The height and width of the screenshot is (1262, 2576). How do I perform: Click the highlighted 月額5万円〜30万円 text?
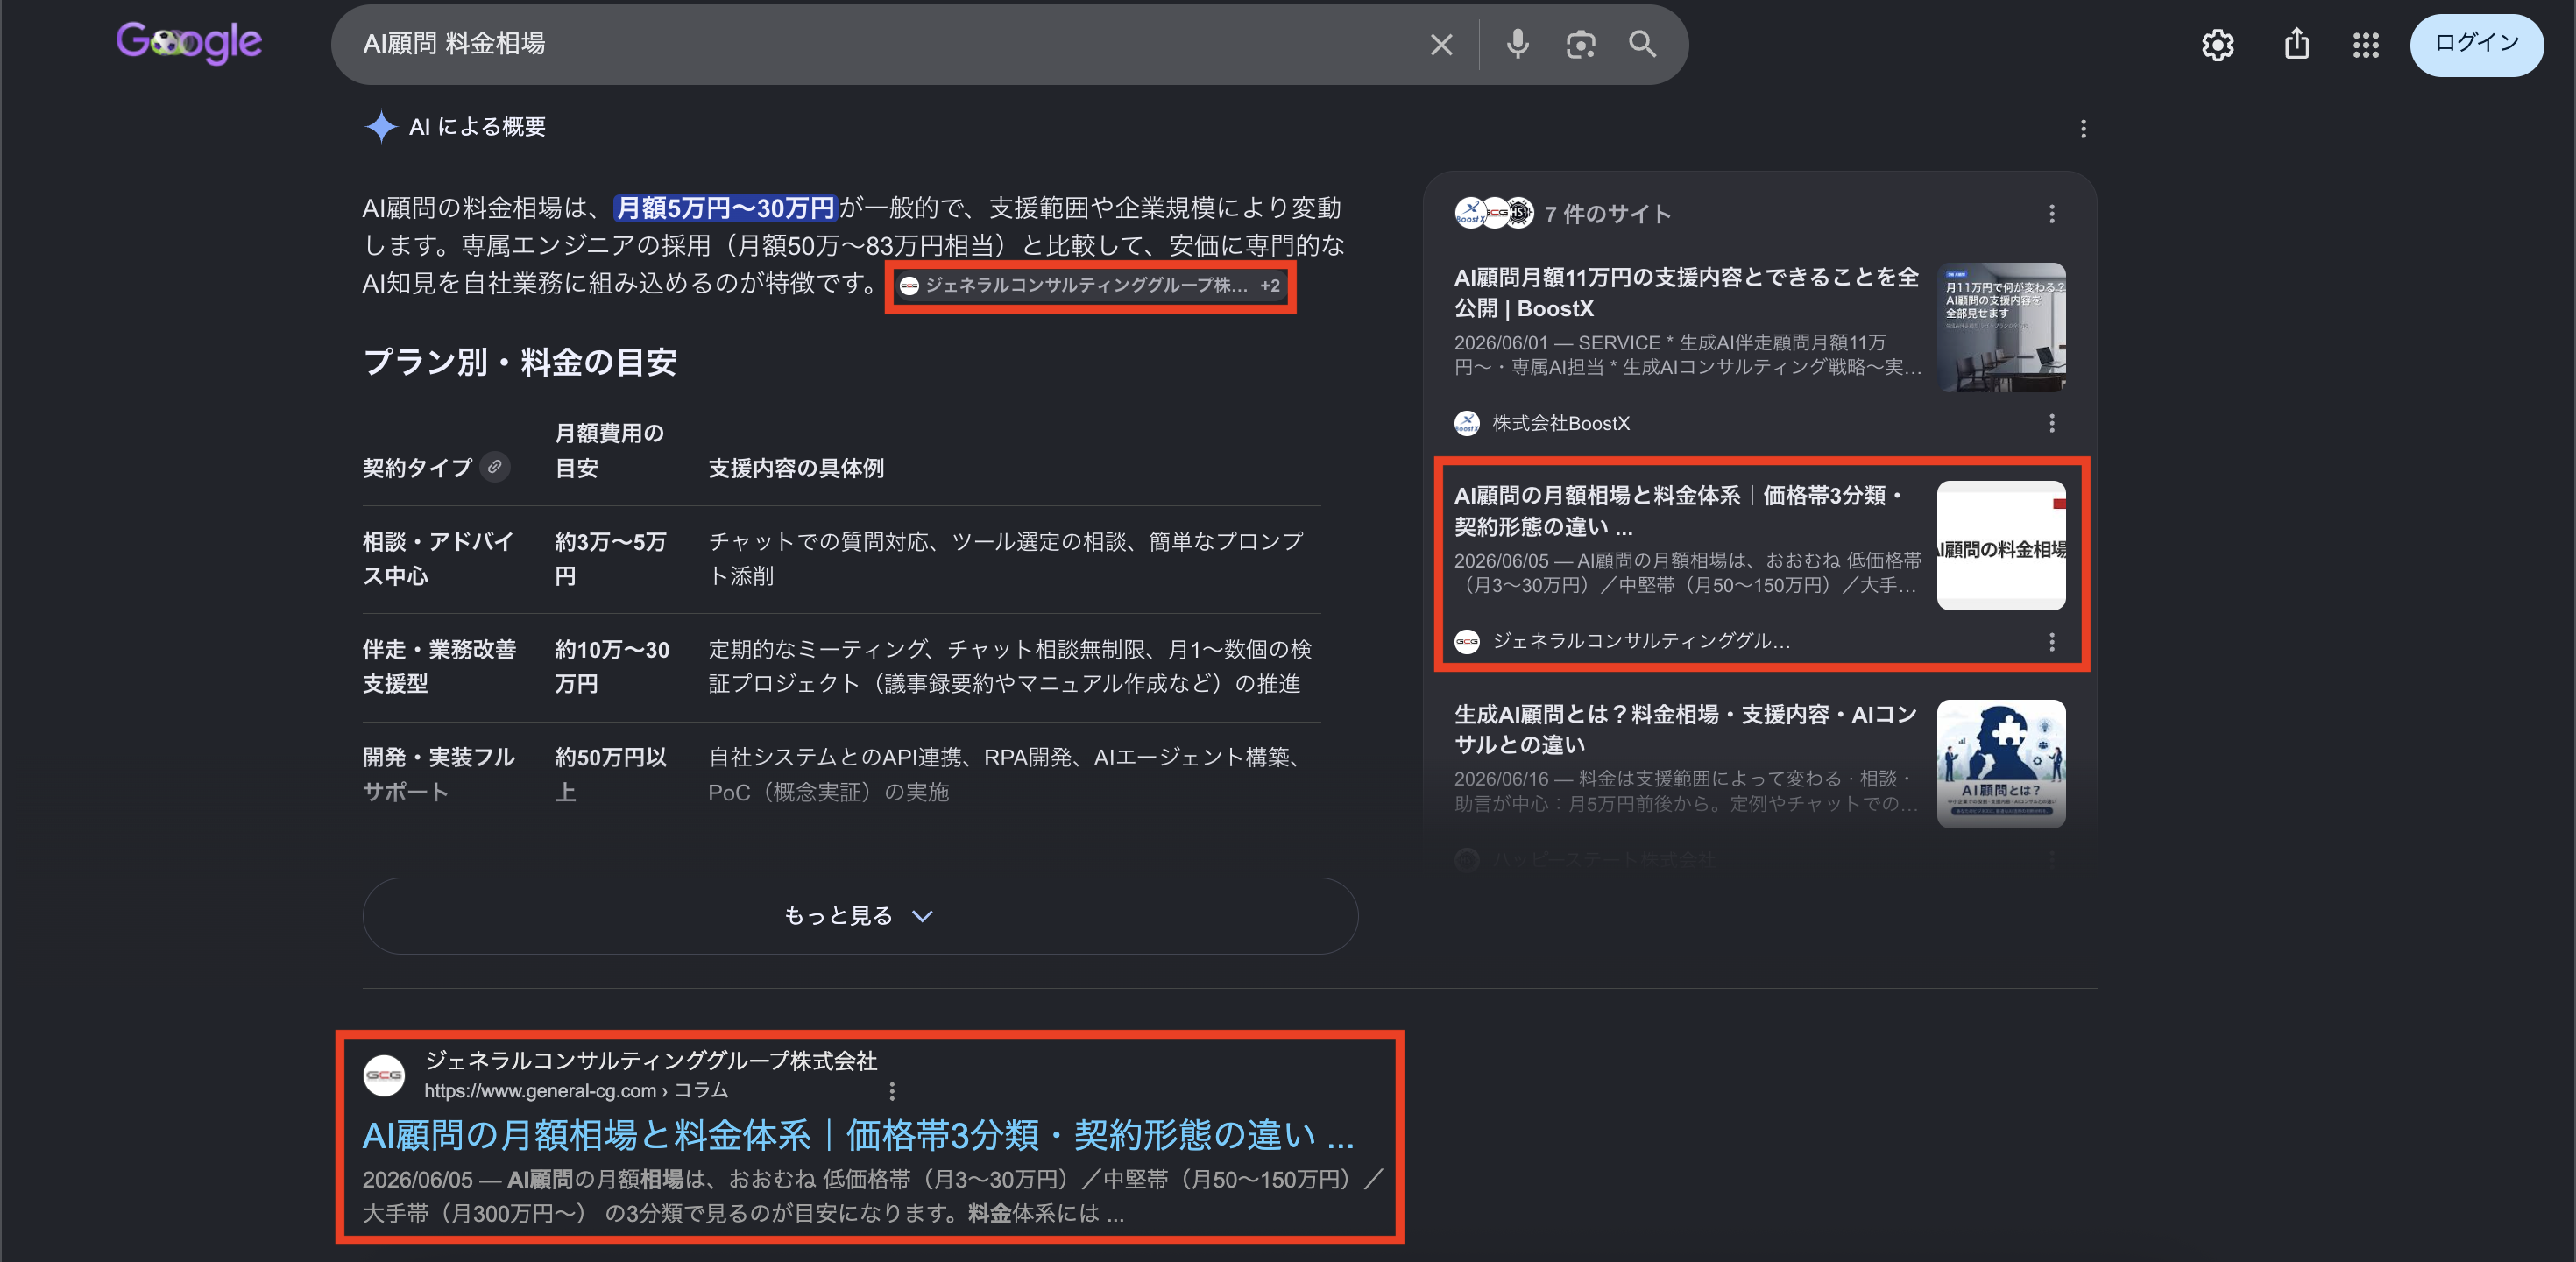(x=725, y=208)
